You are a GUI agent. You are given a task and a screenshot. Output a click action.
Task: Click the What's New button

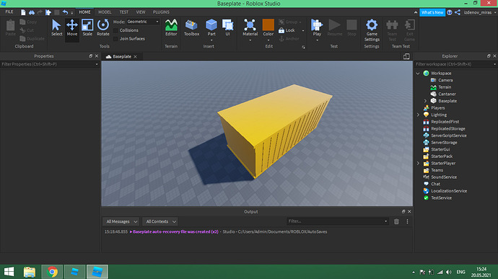click(x=432, y=12)
